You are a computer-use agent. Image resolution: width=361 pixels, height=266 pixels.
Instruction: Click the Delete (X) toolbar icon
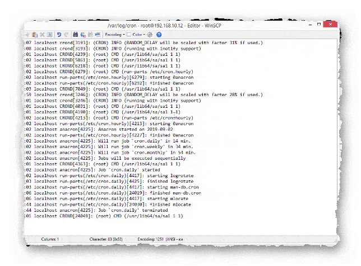[43, 34]
